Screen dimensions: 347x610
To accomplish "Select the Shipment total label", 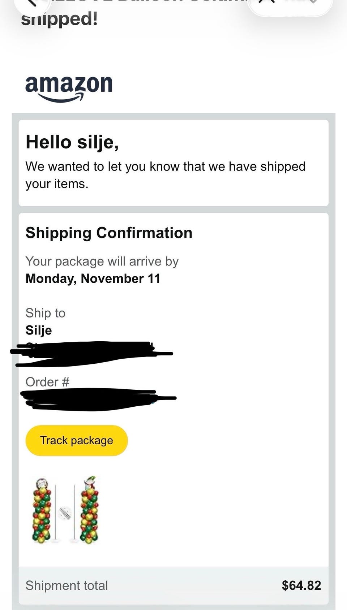I will (67, 585).
